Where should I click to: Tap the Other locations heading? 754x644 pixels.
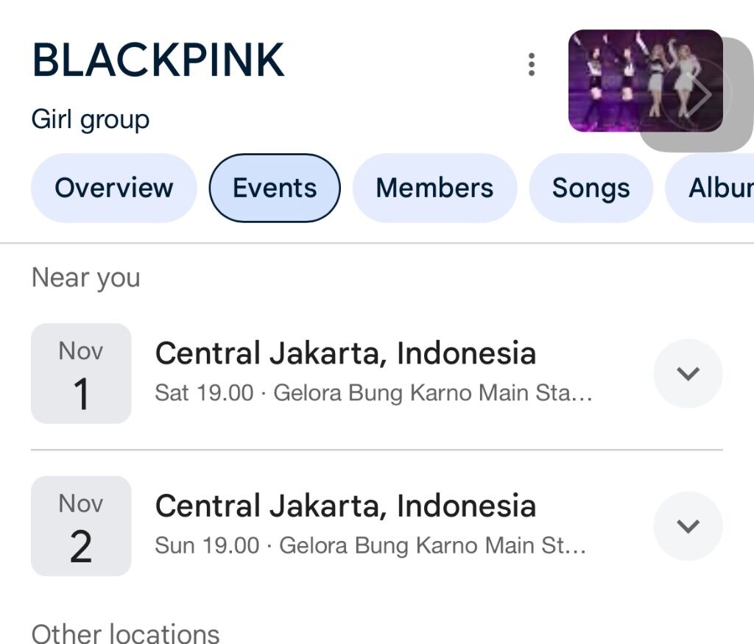(125, 633)
